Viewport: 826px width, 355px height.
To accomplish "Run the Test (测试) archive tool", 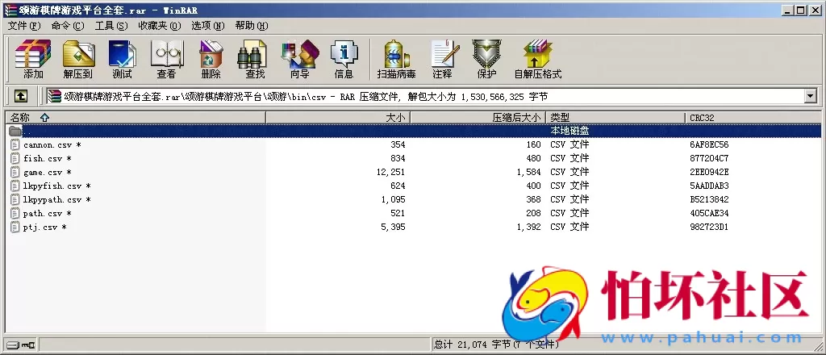I will click(x=123, y=58).
